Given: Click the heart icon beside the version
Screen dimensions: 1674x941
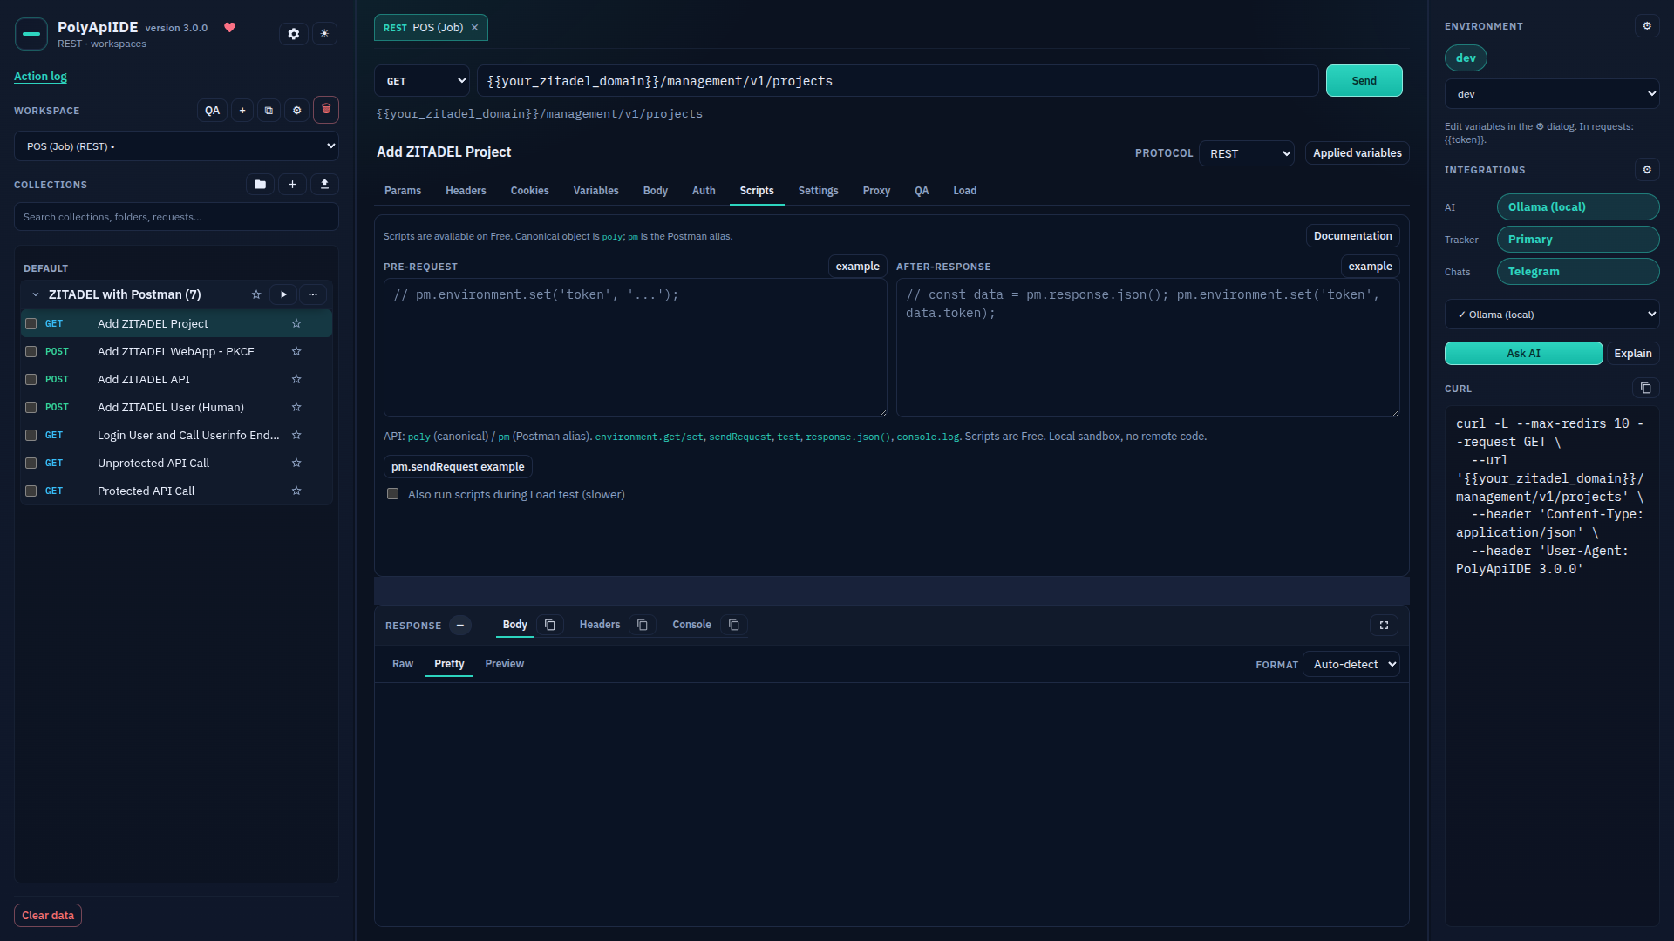Looking at the screenshot, I should pos(230,28).
